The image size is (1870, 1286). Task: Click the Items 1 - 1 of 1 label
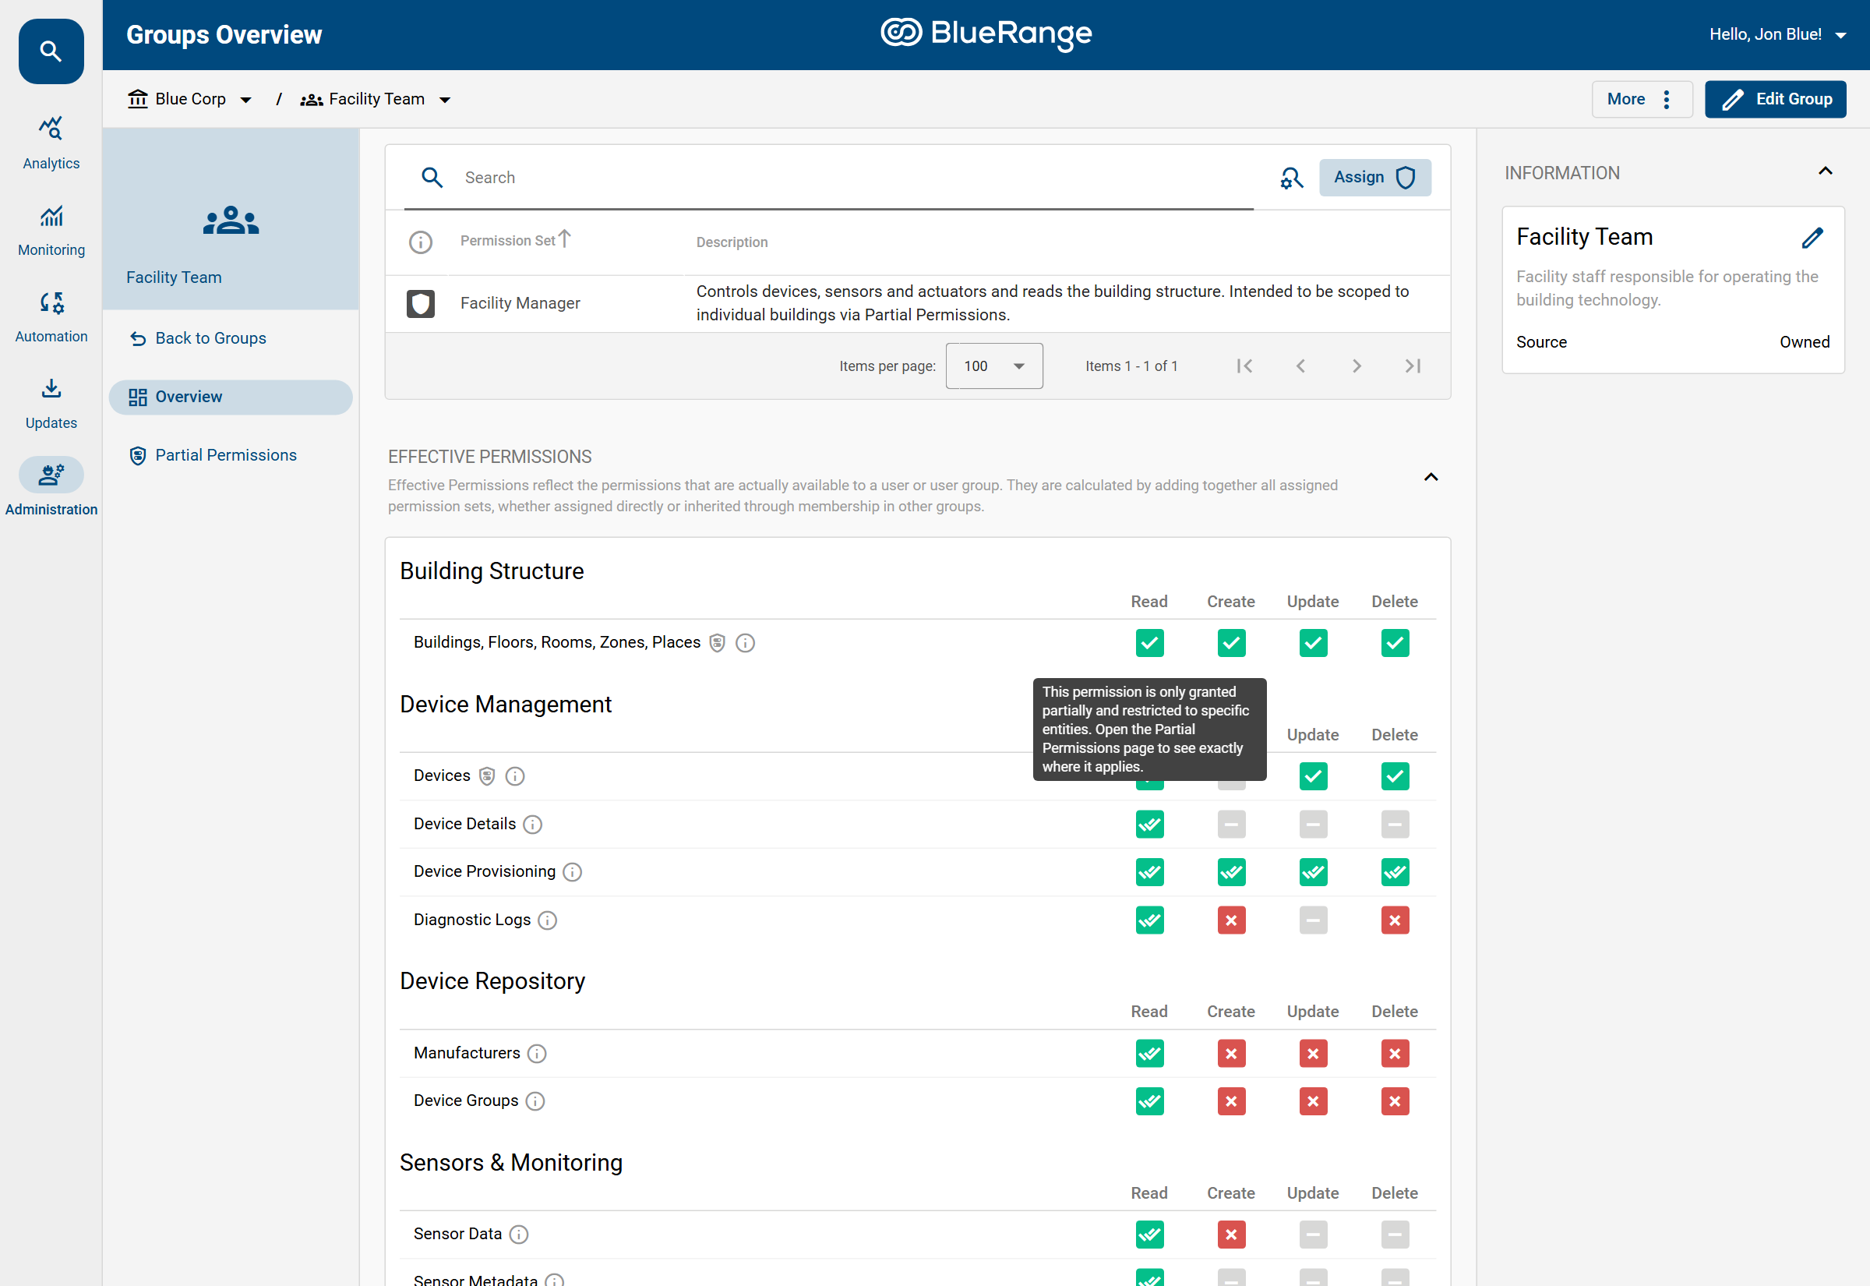point(1131,366)
